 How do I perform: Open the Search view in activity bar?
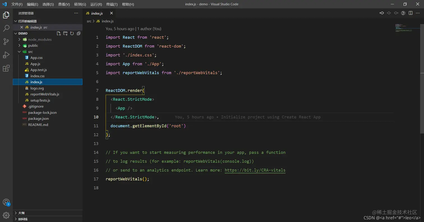pos(6,28)
